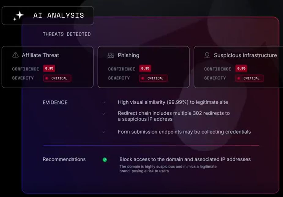
Task: Click the EVIDENCE section label
Action: [x=55, y=102]
